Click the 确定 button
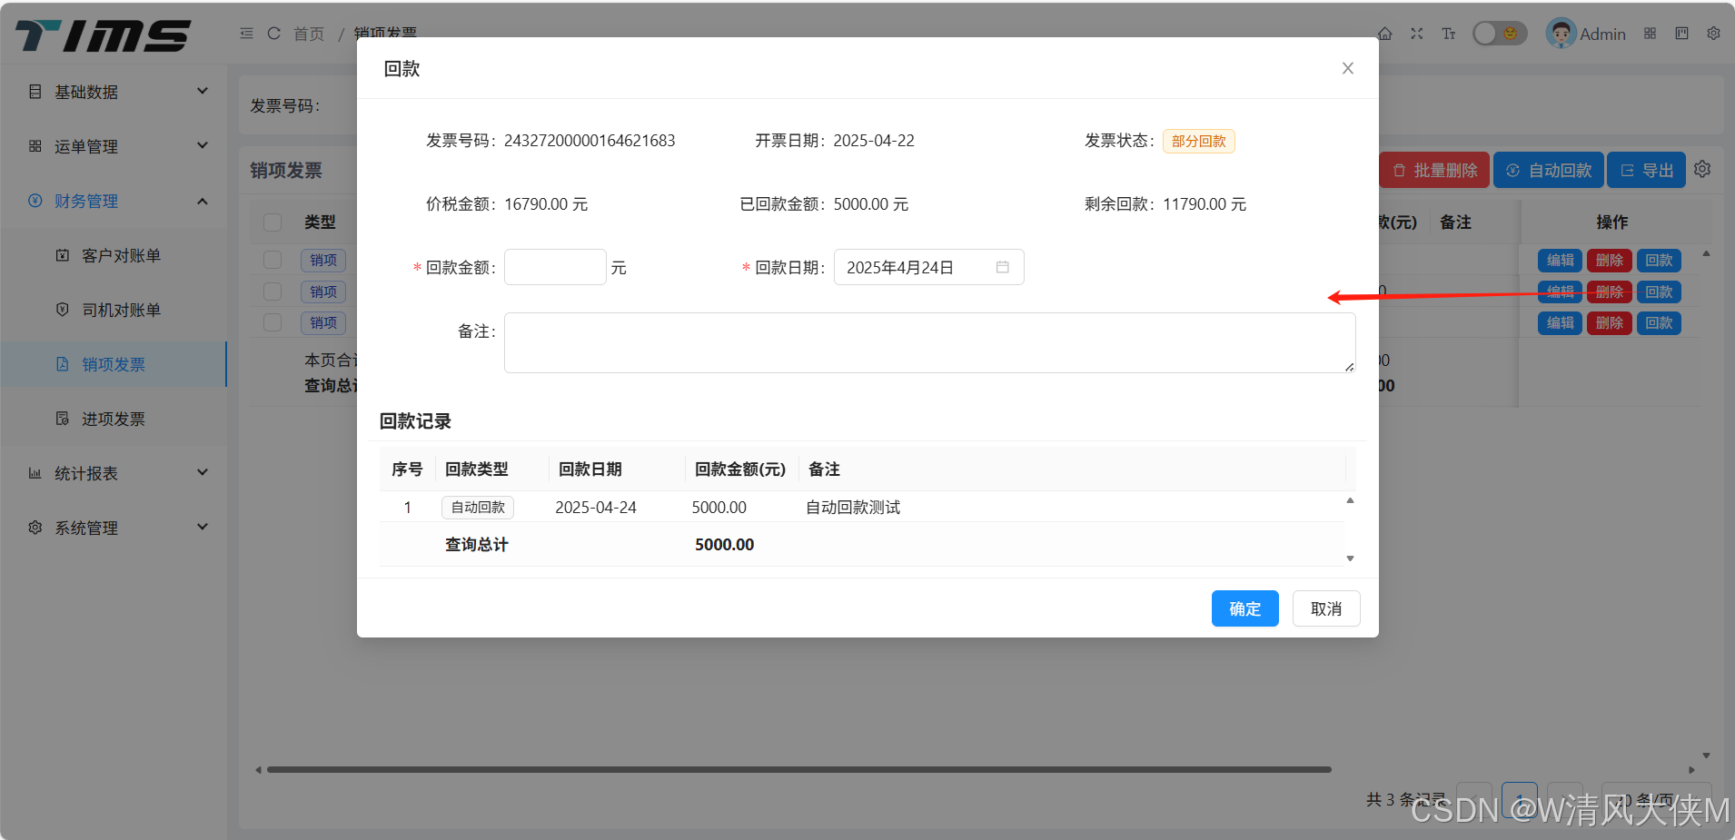 click(1244, 608)
